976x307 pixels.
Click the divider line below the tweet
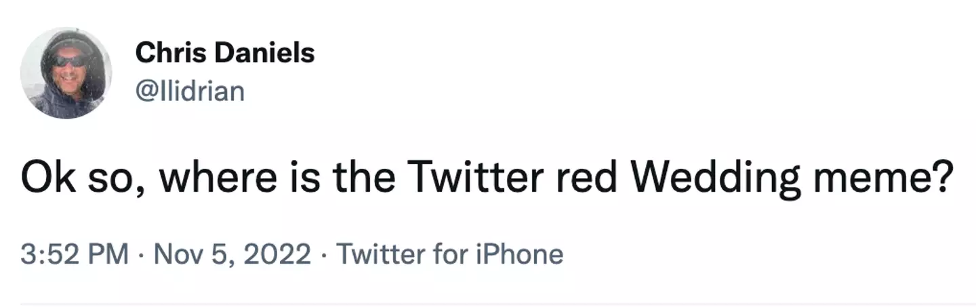pos(488,303)
